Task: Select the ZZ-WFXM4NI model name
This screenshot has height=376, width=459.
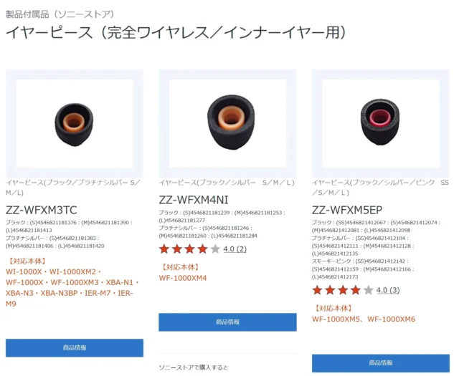Action: (x=194, y=200)
